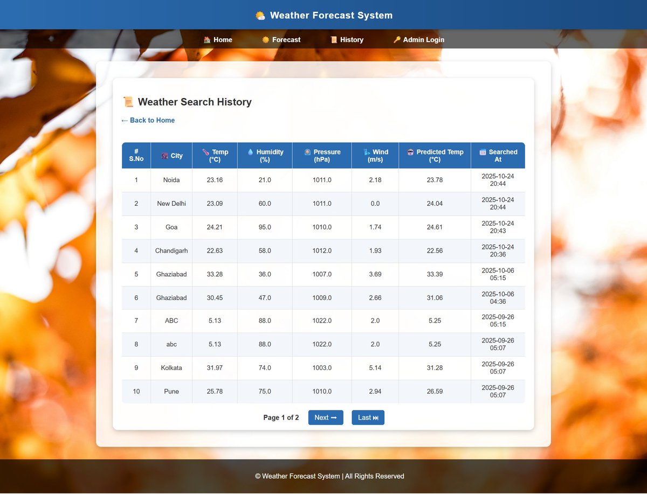The width and height of the screenshot is (647, 494).
Task: Select the Ghaziabad cell with temp 30.45
Action: point(171,298)
